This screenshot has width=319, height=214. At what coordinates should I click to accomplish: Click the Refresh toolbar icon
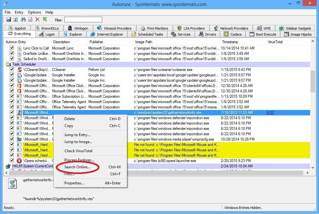[x=15, y=20]
